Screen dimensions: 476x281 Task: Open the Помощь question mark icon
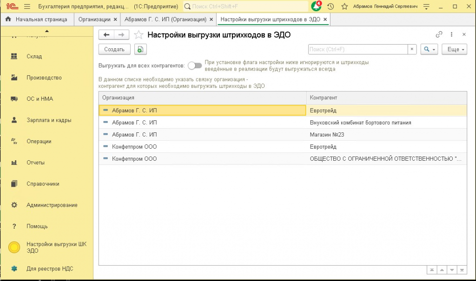(14, 226)
